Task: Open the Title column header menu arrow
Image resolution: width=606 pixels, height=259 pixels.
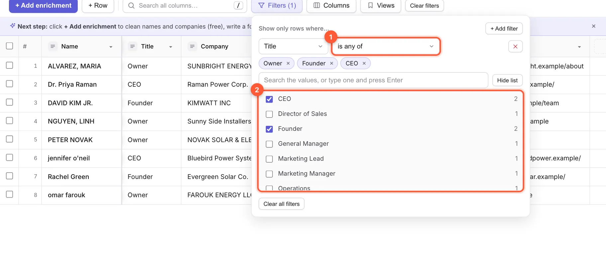Action: 171,47
